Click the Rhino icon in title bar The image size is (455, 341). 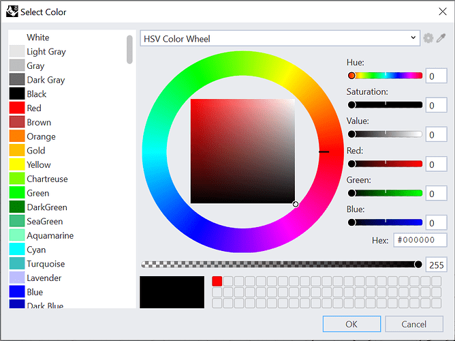click(12, 12)
